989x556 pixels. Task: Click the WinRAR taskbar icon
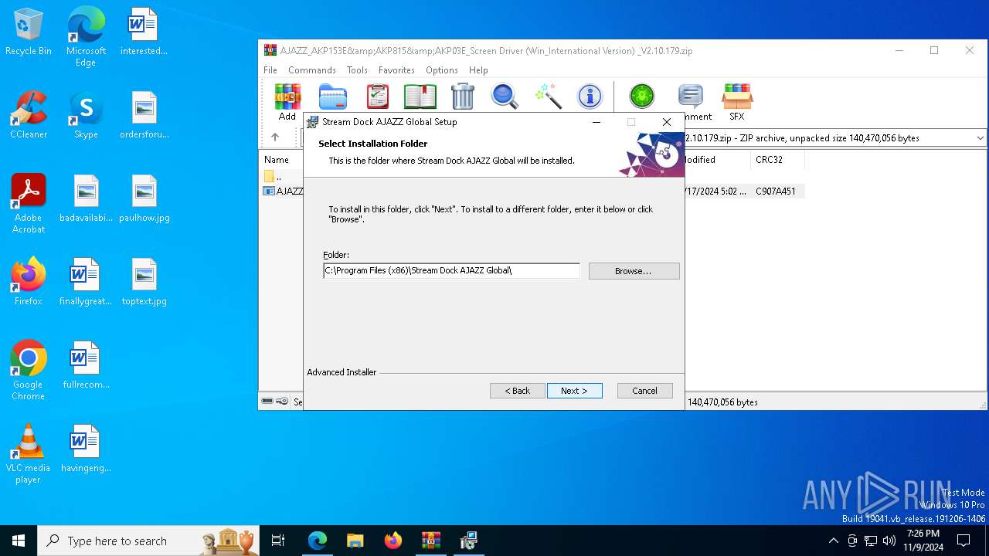tap(430, 541)
